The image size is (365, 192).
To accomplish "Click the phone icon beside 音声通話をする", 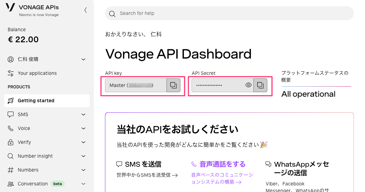I will click(194, 164).
